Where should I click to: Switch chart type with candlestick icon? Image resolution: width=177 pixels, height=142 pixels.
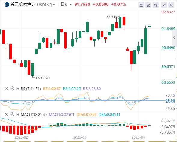[x=156, y=5]
